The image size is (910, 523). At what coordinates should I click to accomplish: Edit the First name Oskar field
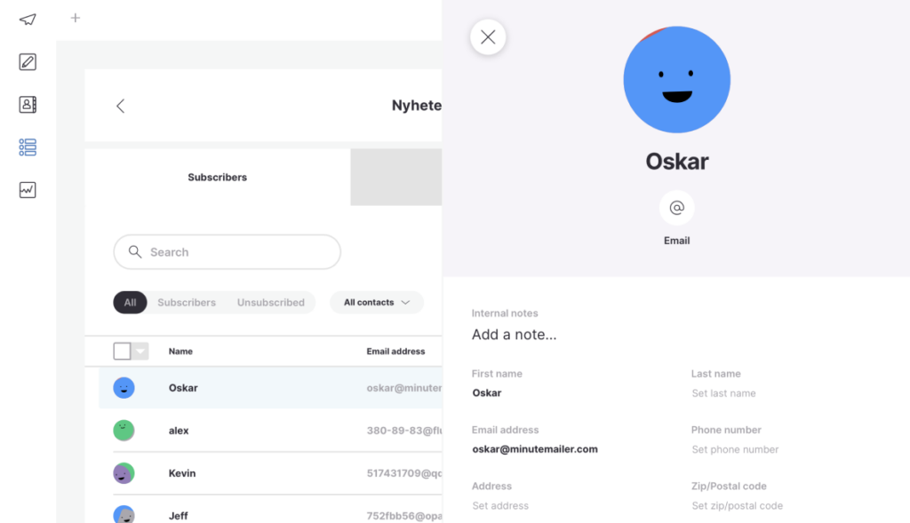point(486,392)
